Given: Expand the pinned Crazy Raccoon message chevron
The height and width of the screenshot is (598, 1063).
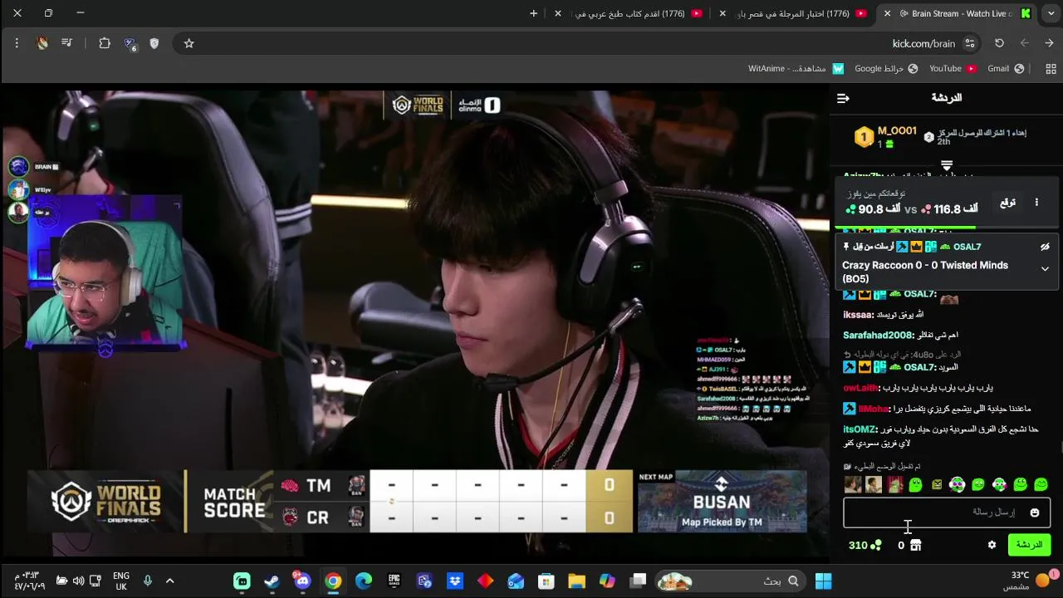Looking at the screenshot, I should [1045, 269].
